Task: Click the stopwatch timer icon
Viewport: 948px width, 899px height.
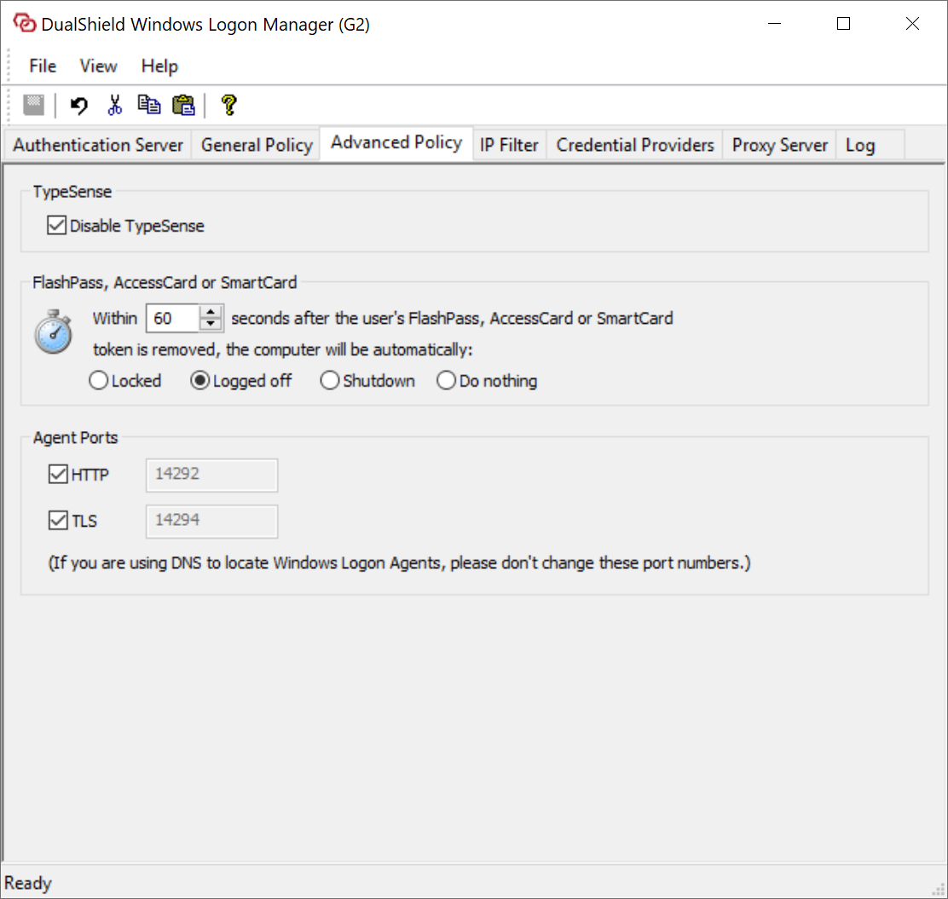Action: point(53,332)
